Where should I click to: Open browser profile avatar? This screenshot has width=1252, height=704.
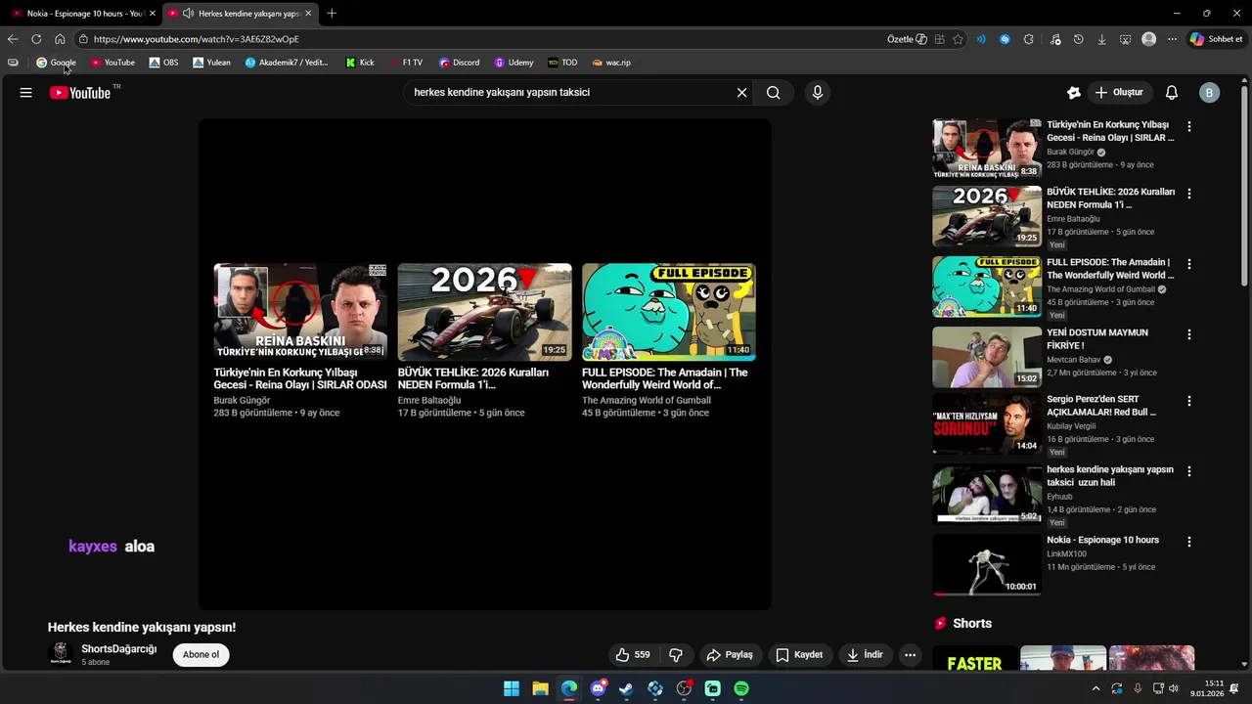pos(1148,39)
